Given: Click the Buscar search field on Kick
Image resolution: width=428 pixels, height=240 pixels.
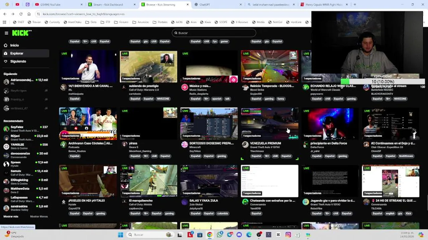Looking at the screenshot, I should point(214,33).
